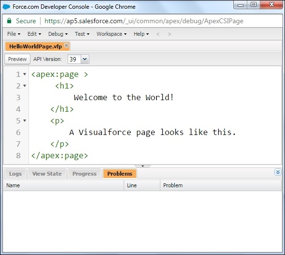The image size is (285, 255).
Task: Click the Preview button
Action: pyautogui.click(x=17, y=59)
